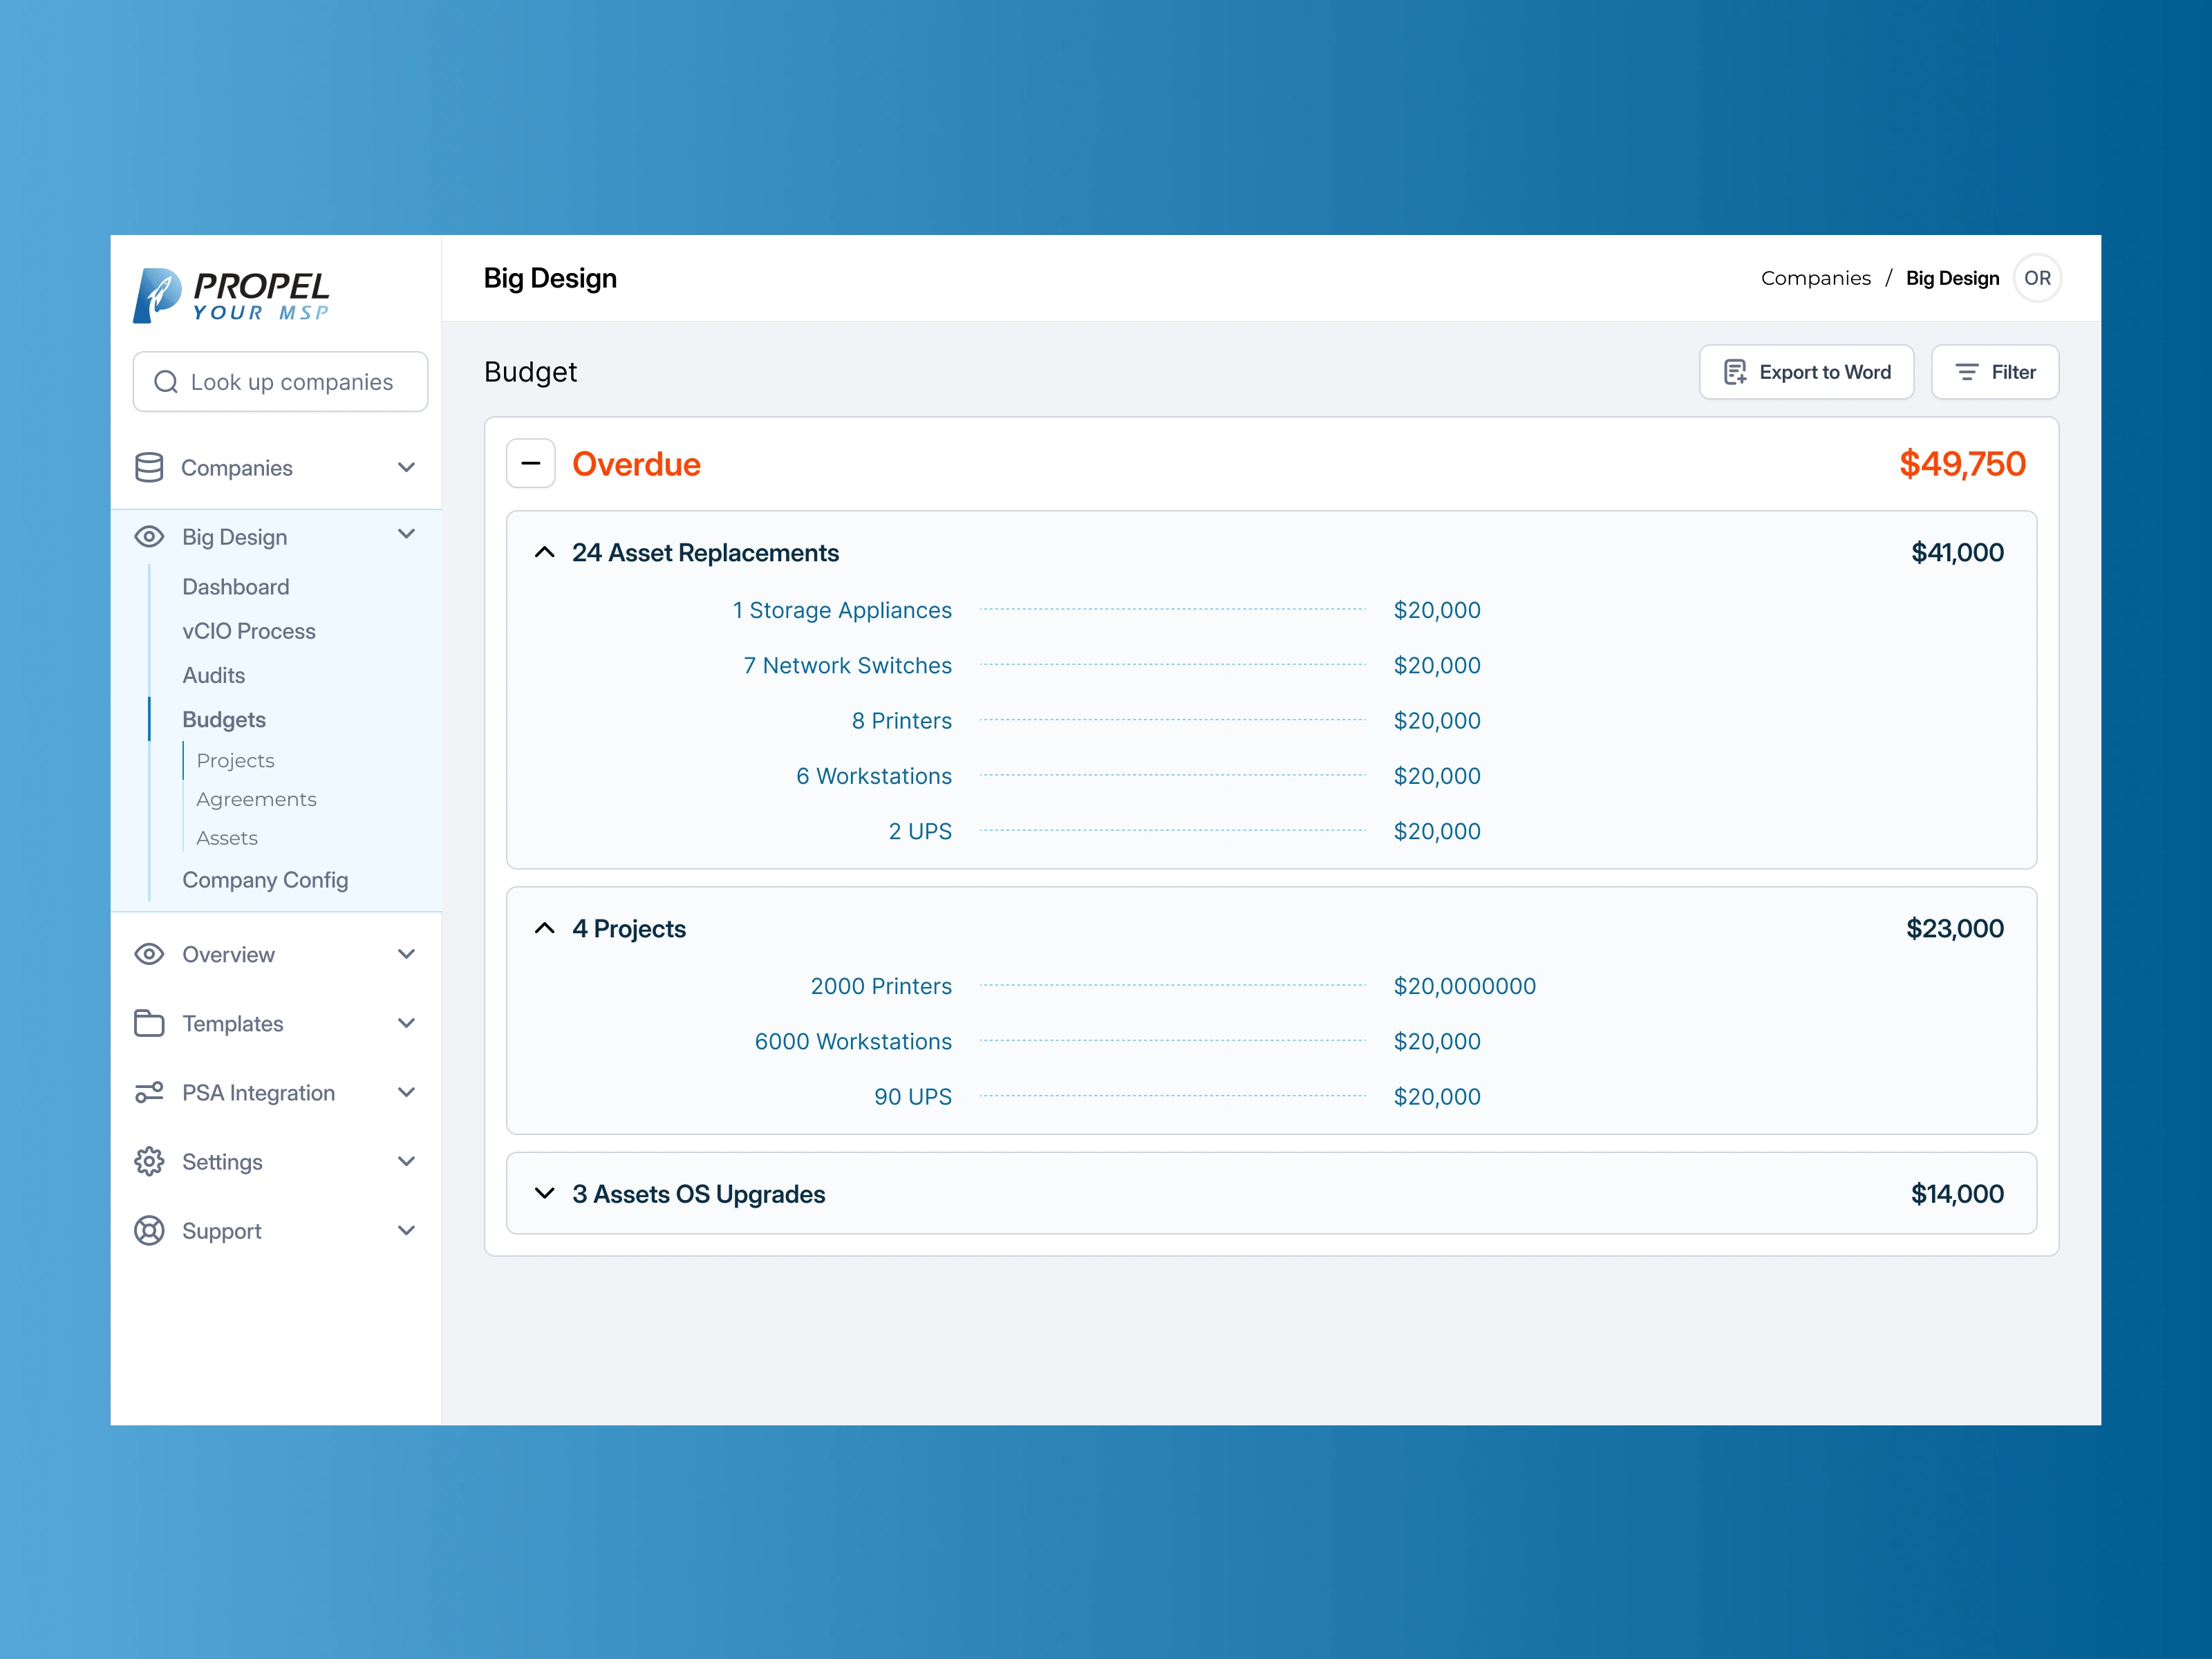Click the Settings gear icon
Viewport: 2212px width, 1659px height.
[x=149, y=1161]
